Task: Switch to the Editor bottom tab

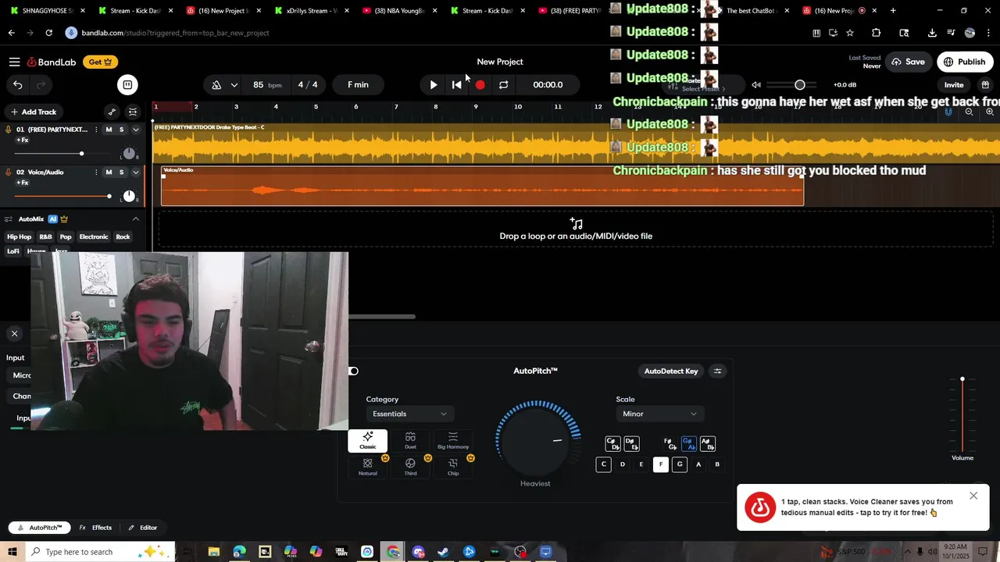Action: [x=143, y=528]
